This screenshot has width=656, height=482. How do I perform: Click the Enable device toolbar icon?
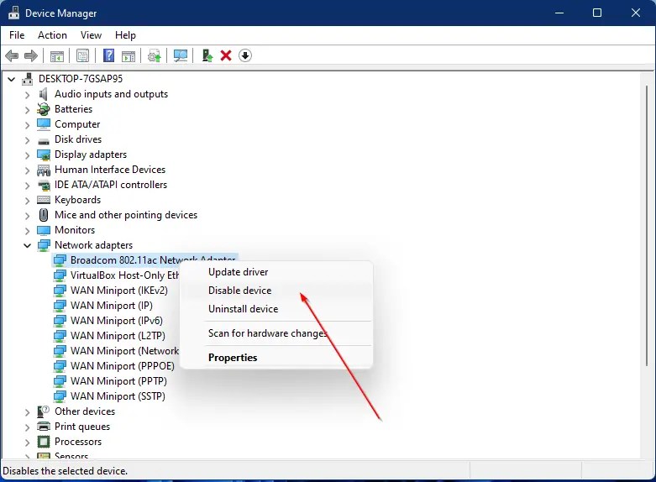207,55
